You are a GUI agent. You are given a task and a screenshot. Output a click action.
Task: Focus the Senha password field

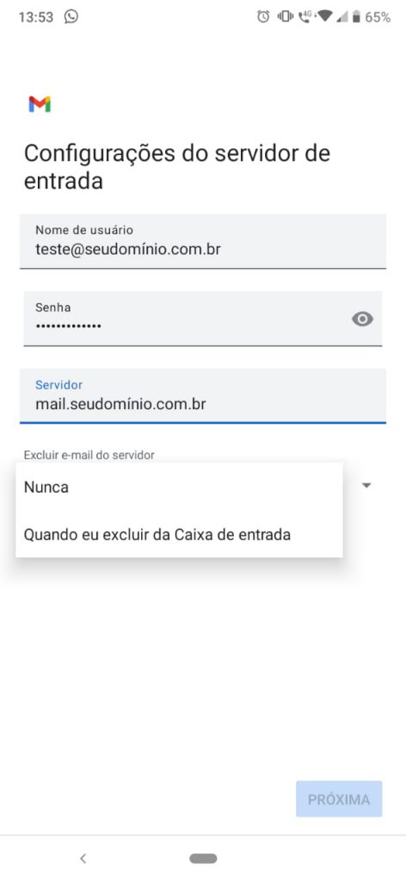203,319
